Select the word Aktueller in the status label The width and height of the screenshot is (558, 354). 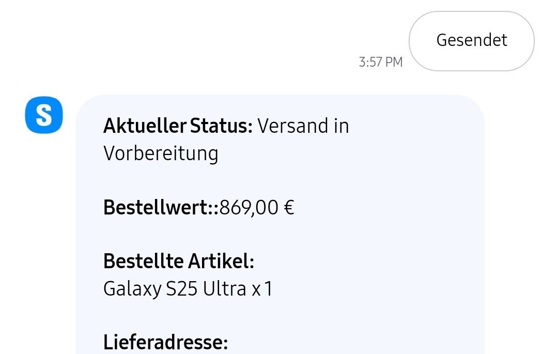[145, 126]
